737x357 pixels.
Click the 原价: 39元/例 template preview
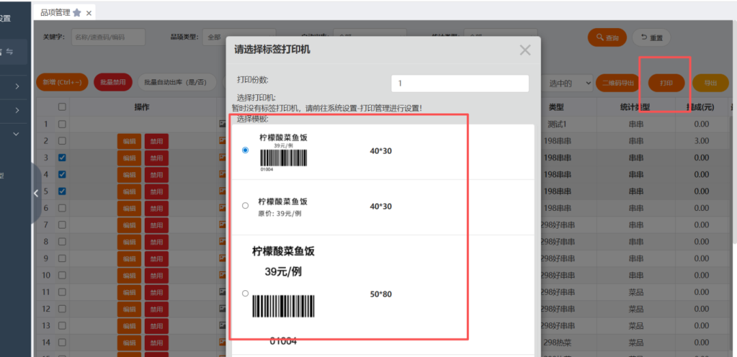click(283, 206)
